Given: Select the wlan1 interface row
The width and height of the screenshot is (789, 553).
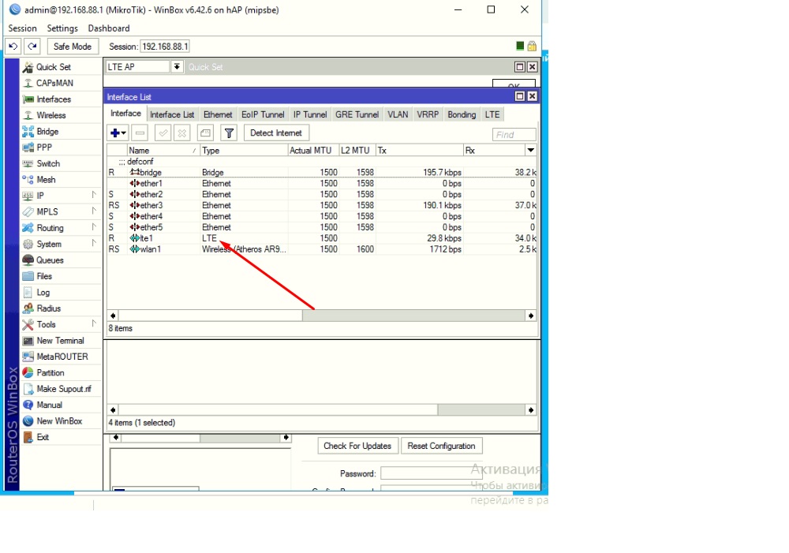Looking at the screenshot, I should point(322,249).
